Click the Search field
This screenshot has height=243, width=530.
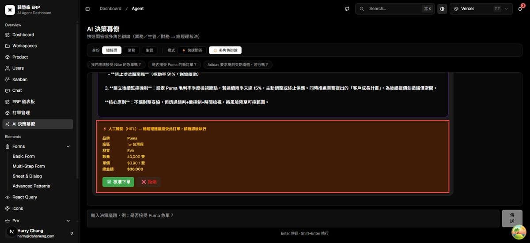point(395,9)
